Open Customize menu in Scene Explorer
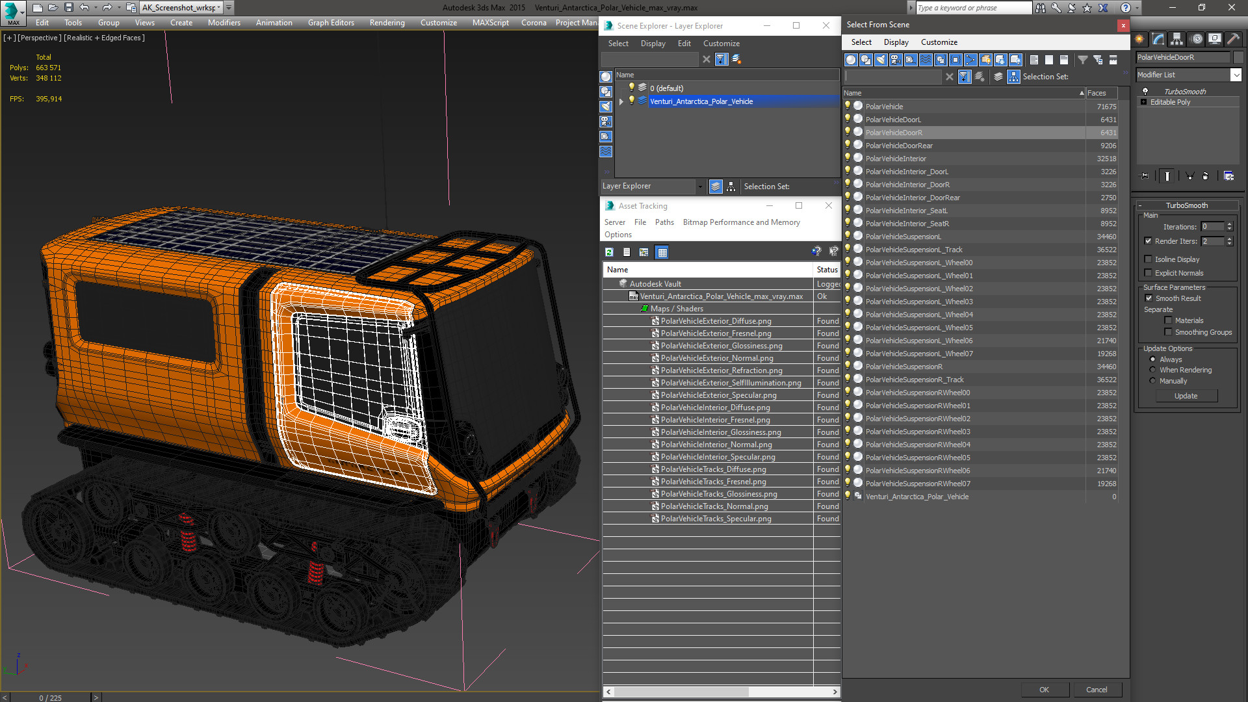Image resolution: width=1248 pixels, height=702 pixels. [721, 44]
